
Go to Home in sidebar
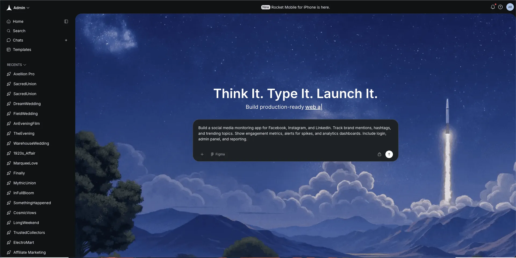pos(18,21)
